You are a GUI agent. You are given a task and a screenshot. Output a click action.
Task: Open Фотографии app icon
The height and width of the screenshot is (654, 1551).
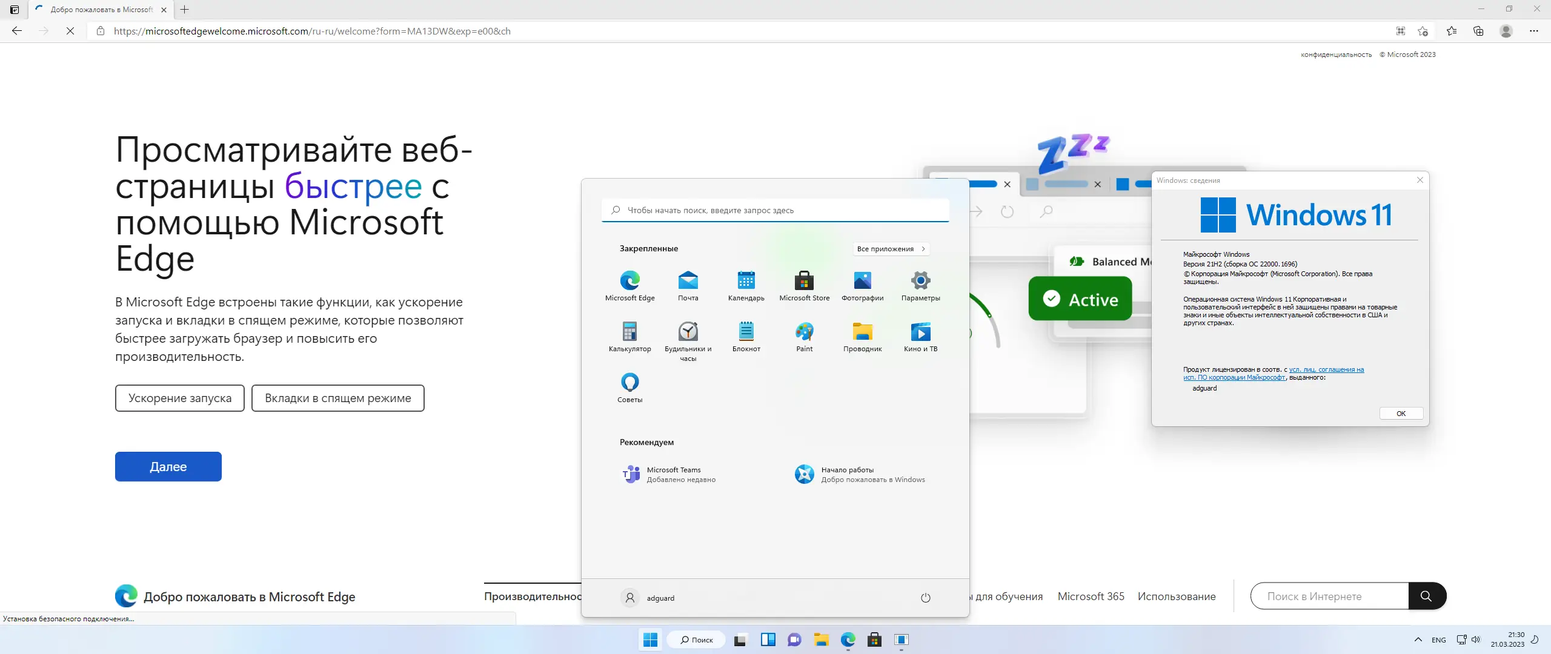pos(862,286)
